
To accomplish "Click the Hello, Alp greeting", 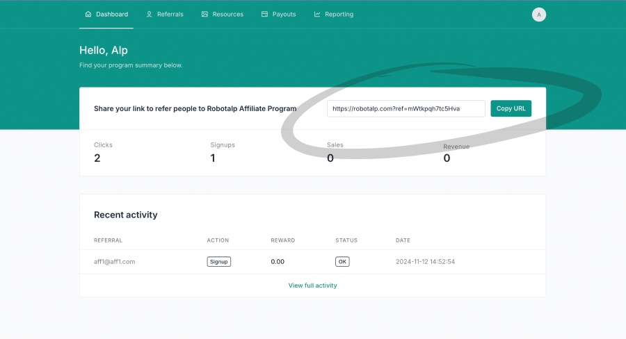I will click(104, 50).
